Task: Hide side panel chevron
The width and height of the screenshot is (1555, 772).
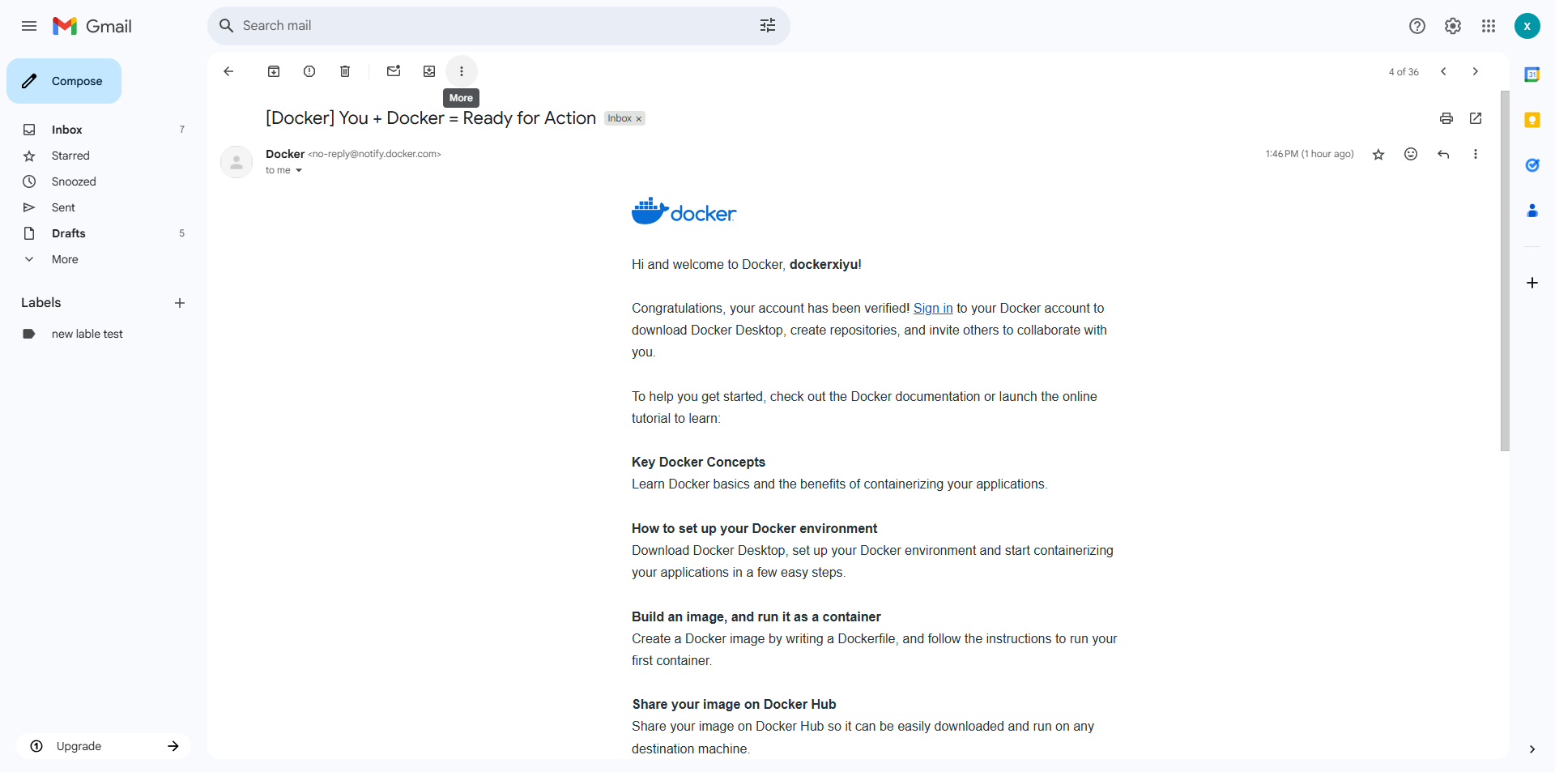Action: (1532, 749)
